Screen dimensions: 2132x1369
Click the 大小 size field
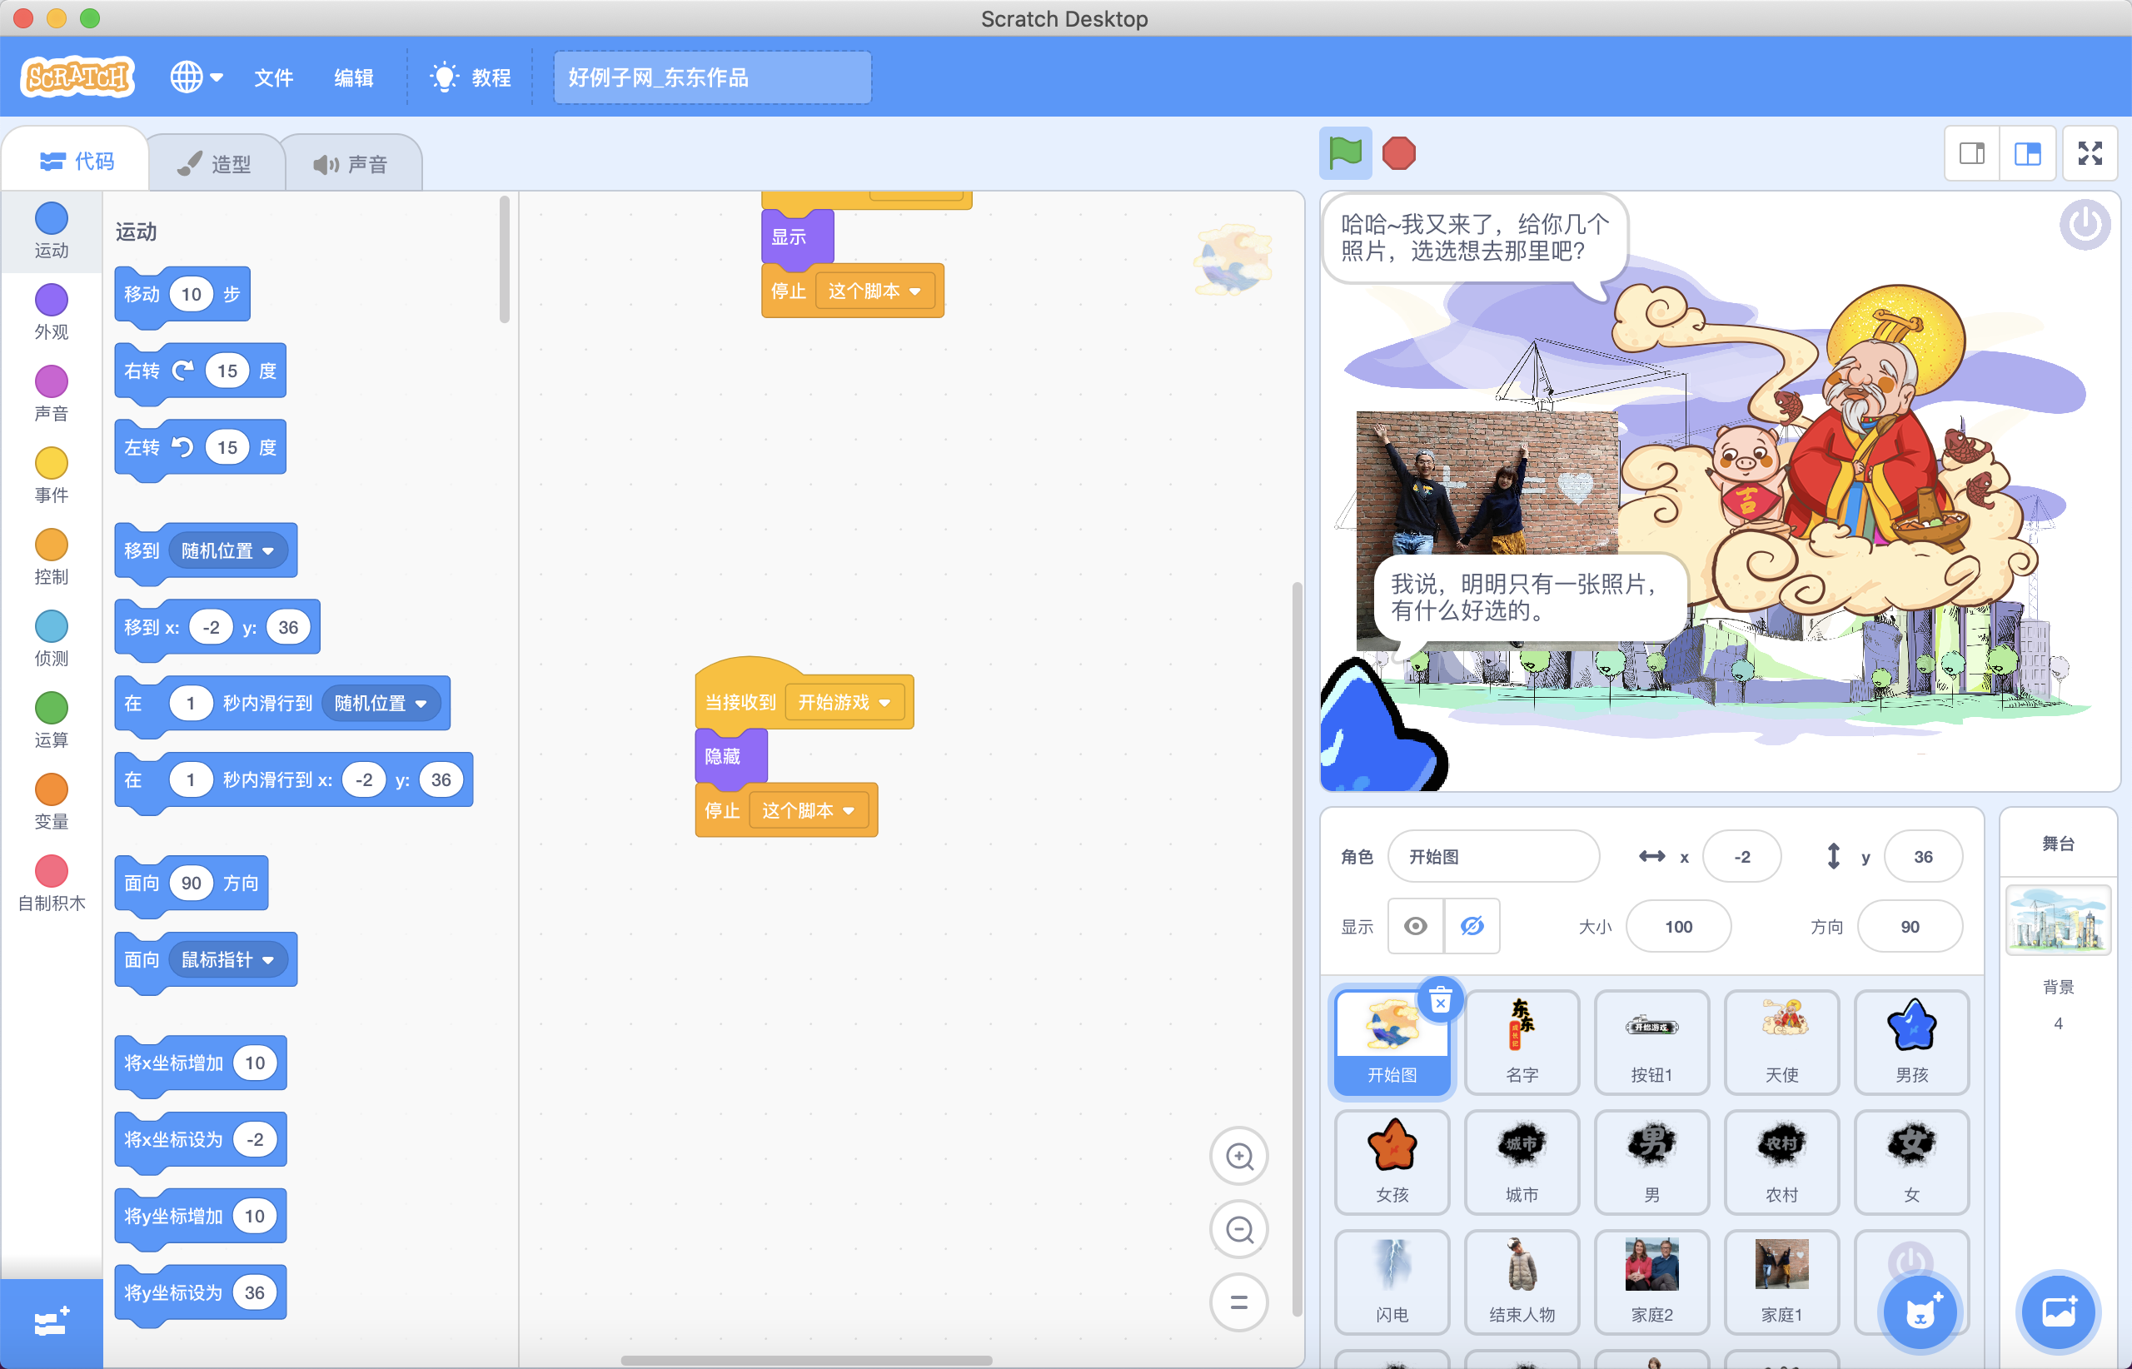1679,926
